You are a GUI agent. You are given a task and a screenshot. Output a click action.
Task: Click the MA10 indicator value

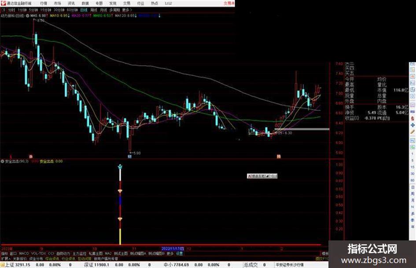(x=59, y=16)
